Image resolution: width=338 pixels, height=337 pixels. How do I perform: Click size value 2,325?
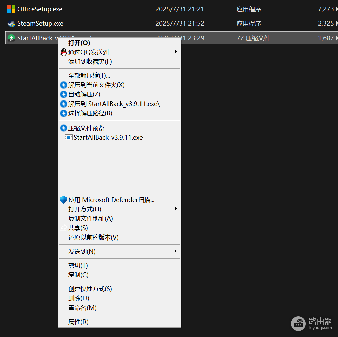click(x=326, y=23)
